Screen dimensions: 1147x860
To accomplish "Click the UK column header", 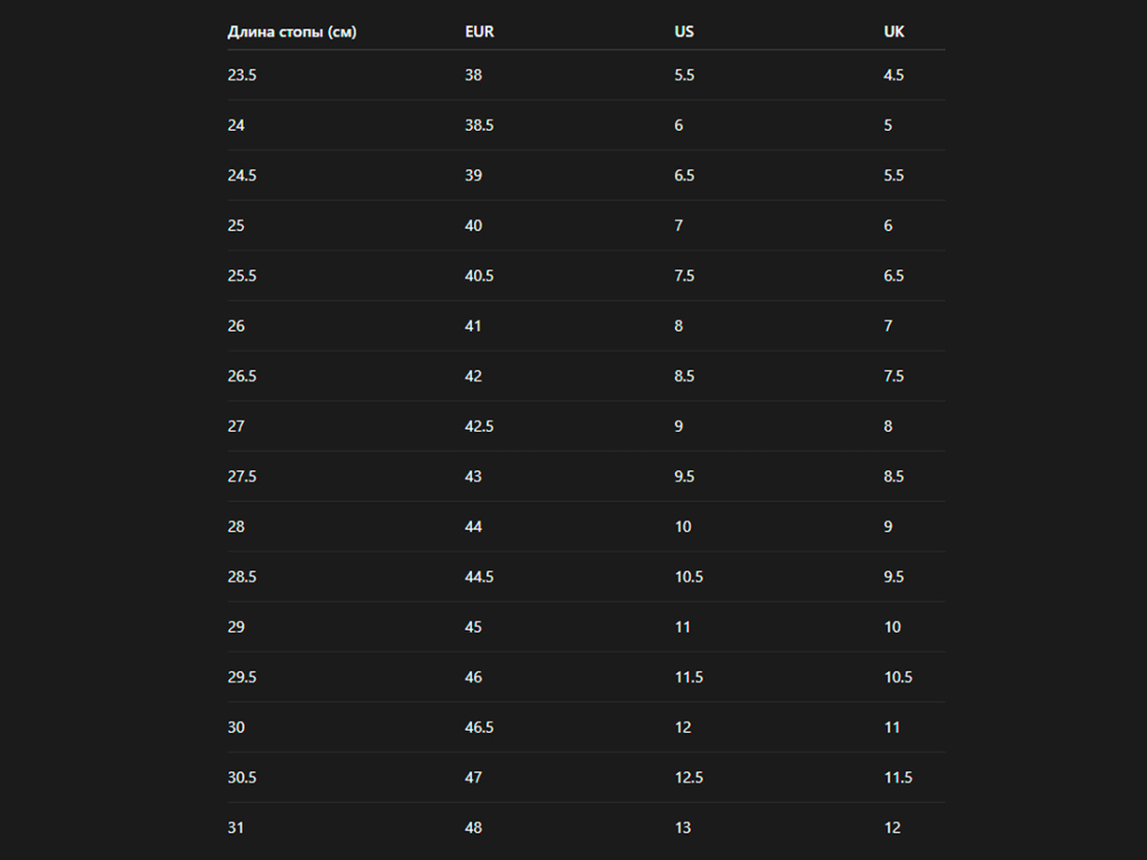I will point(894,32).
